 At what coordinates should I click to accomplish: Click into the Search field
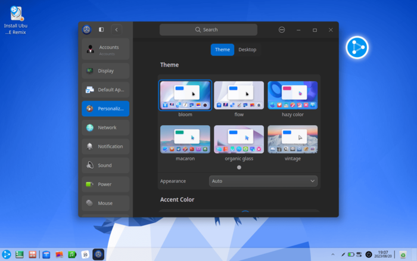(x=208, y=30)
